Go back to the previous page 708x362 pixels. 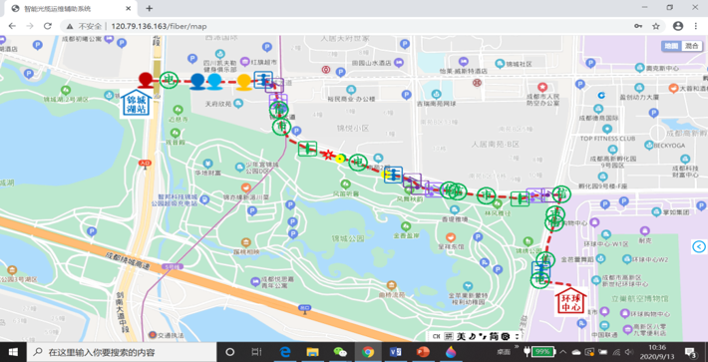click(12, 26)
